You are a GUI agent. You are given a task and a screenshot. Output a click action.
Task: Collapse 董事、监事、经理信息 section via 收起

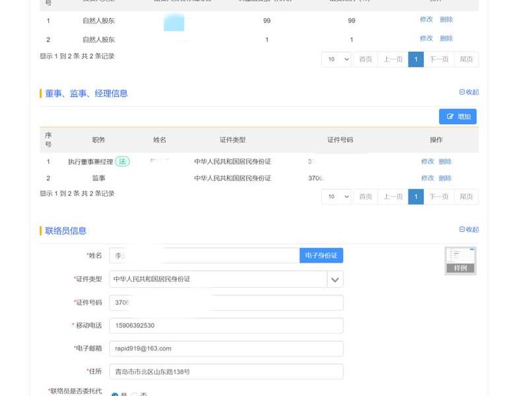tap(469, 92)
